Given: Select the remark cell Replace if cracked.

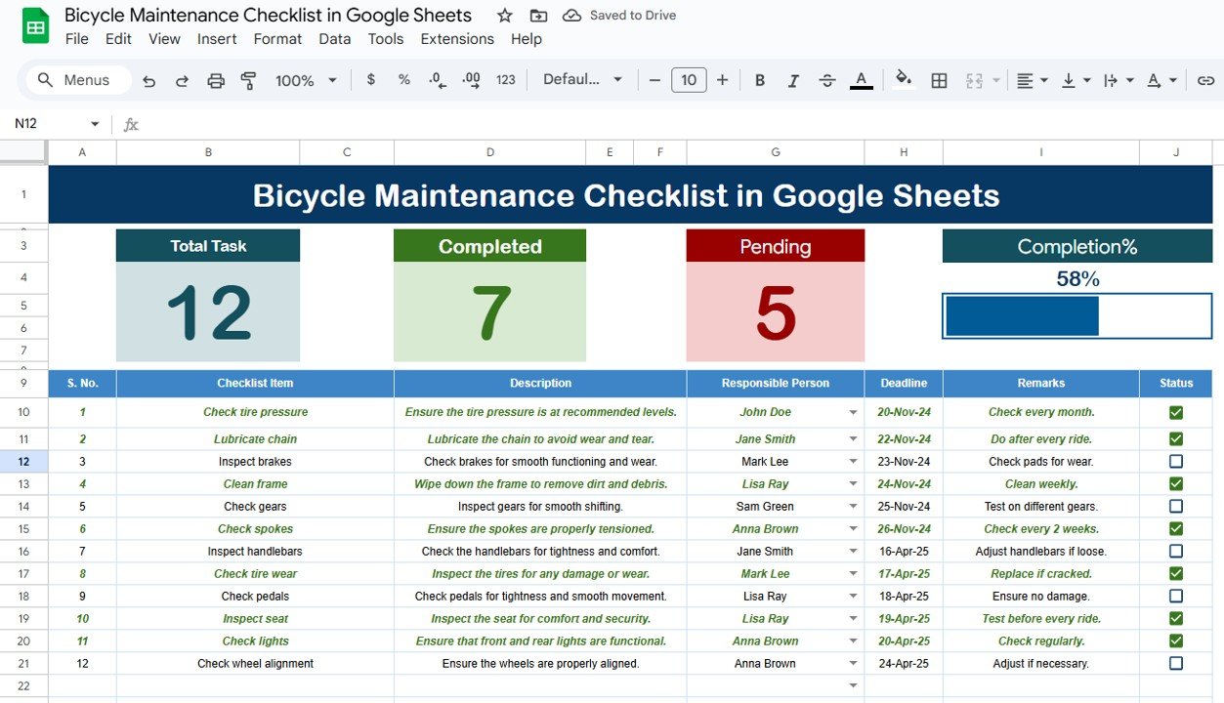Looking at the screenshot, I should pos(1041,573).
